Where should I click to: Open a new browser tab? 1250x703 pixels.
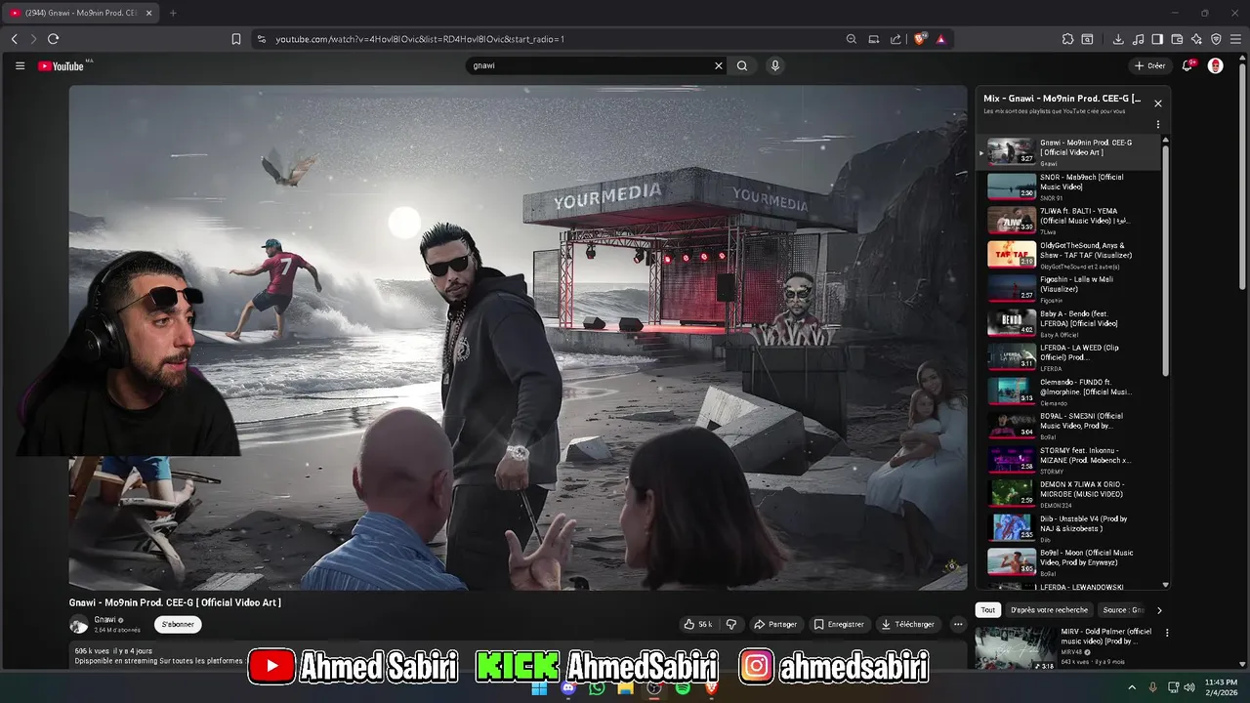pyautogui.click(x=173, y=13)
